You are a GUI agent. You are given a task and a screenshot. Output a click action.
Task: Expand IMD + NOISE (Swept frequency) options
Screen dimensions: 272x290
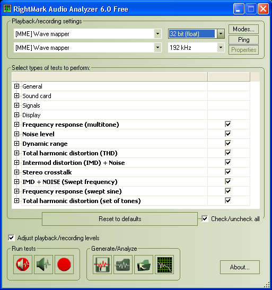[16, 182]
